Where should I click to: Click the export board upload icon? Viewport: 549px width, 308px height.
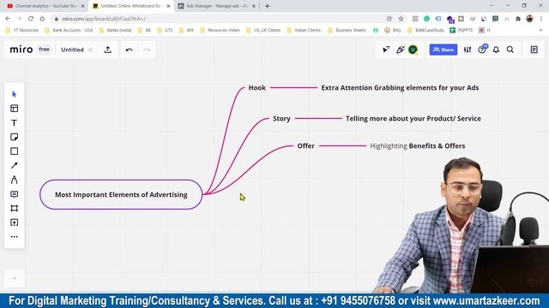(108, 50)
